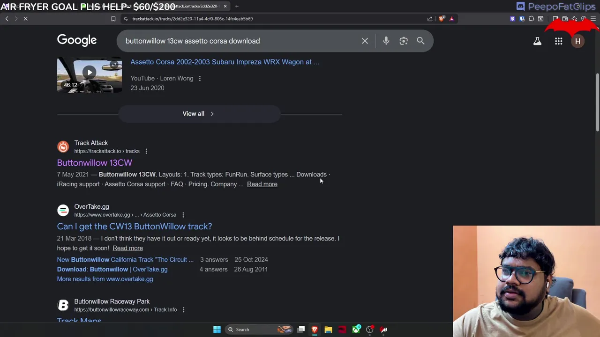The width and height of the screenshot is (600, 337).
Task: Open more options for the OverTake.gg result
Action: (x=183, y=215)
